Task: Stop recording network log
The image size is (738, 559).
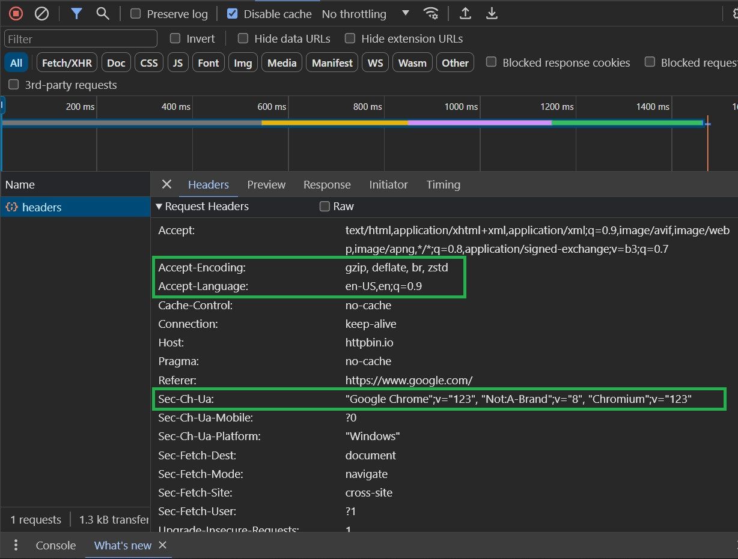Action: click(x=16, y=13)
